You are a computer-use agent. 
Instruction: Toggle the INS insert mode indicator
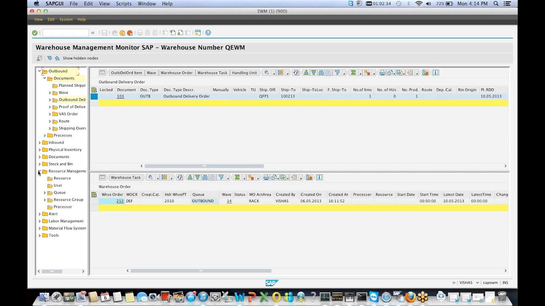click(505, 283)
